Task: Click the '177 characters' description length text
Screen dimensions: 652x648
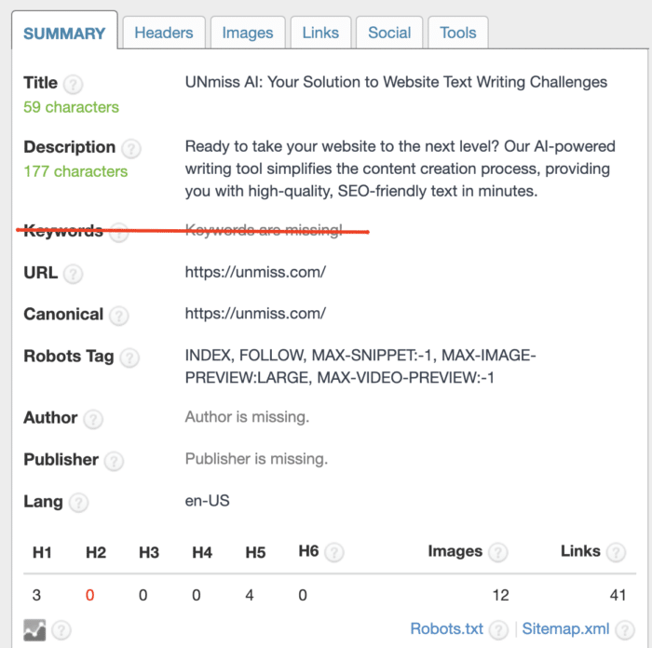Action: click(75, 171)
